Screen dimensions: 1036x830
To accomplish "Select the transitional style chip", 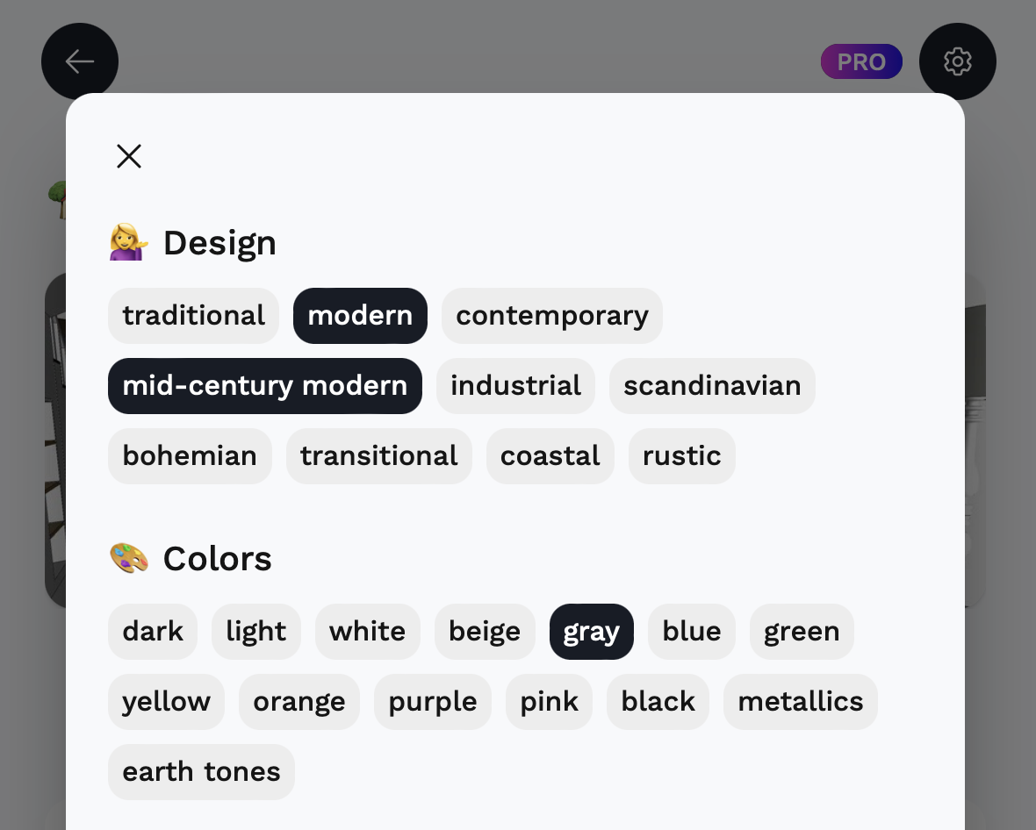I will 379,456.
